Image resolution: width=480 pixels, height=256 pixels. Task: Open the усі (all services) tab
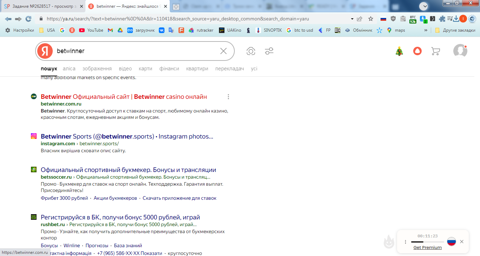click(254, 69)
